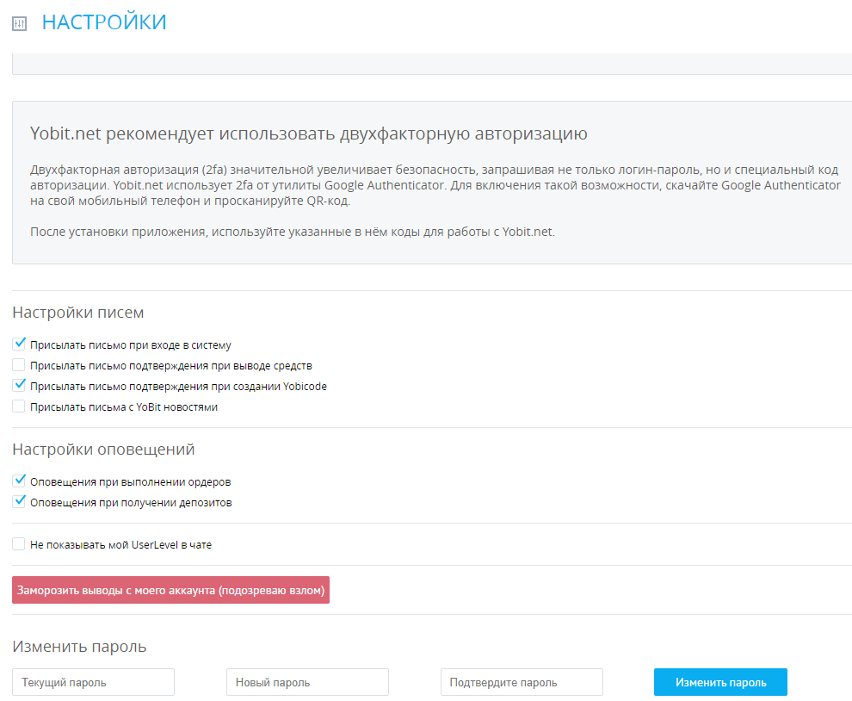
Task: Click the Изменить пароль section heading
Action: point(79,647)
